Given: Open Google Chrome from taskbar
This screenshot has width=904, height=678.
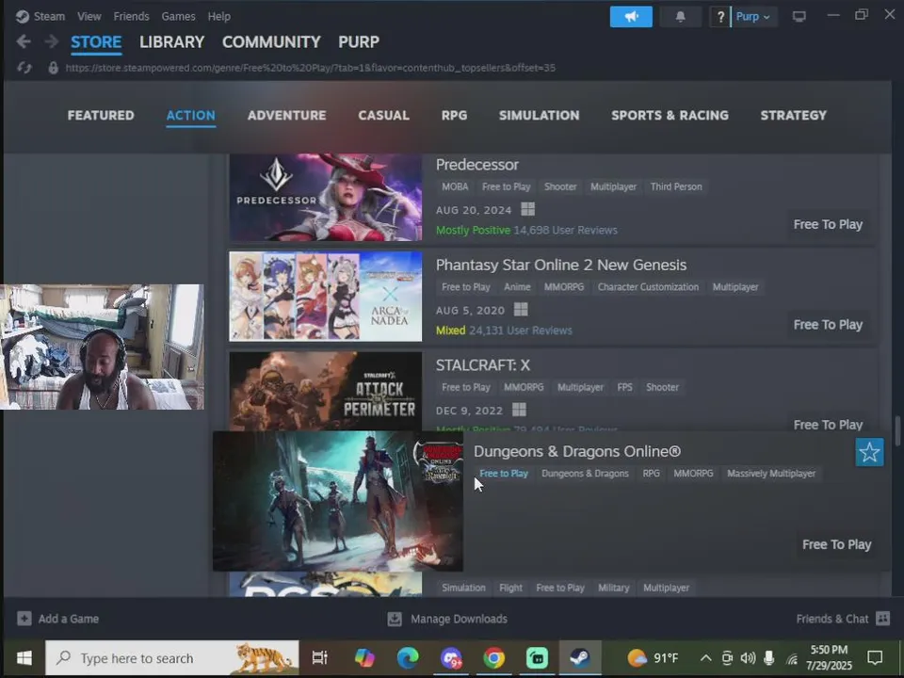Looking at the screenshot, I should (x=494, y=658).
